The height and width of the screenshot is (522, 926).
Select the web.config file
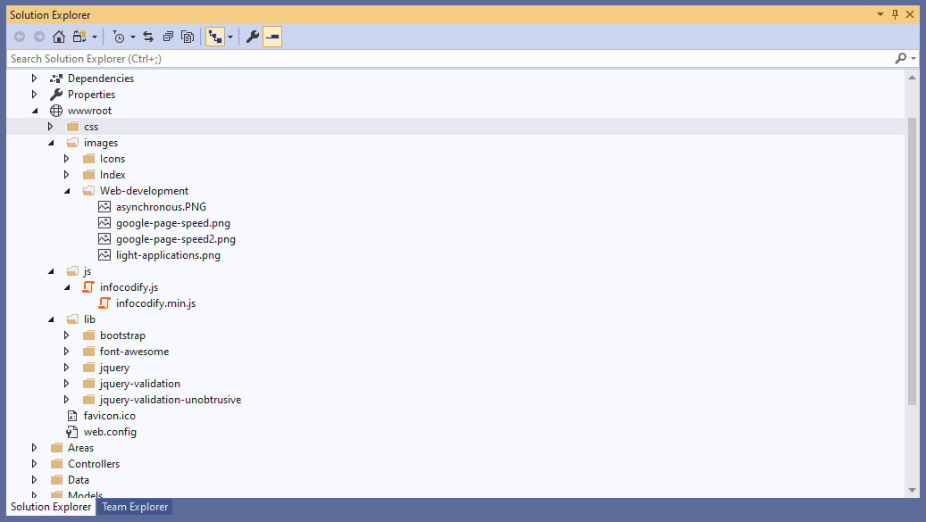click(110, 432)
